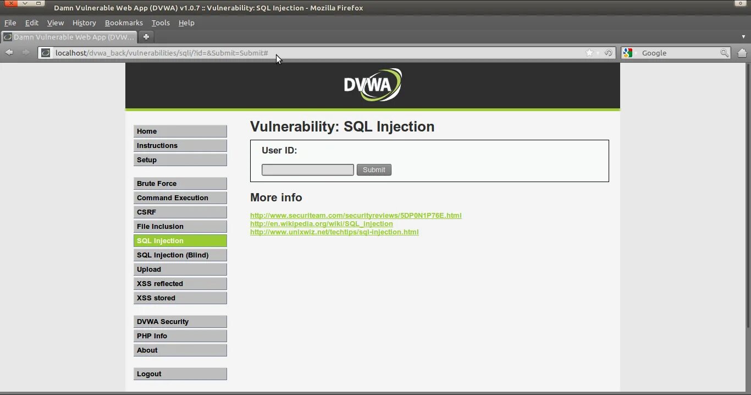Open the Edit menu
The height and width of the screenshot is (395, 751).
pyautogui.click(x=32, y=23)
